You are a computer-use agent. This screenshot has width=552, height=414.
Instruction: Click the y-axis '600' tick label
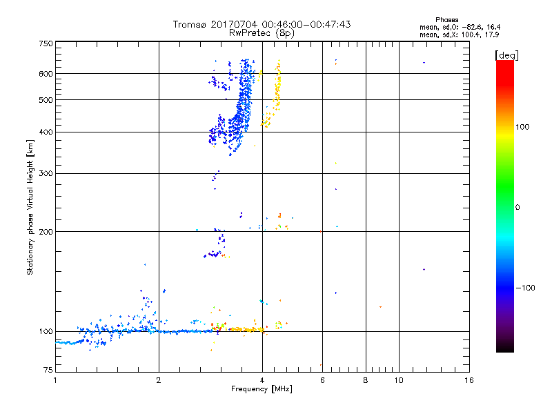[x=46, y=74]
